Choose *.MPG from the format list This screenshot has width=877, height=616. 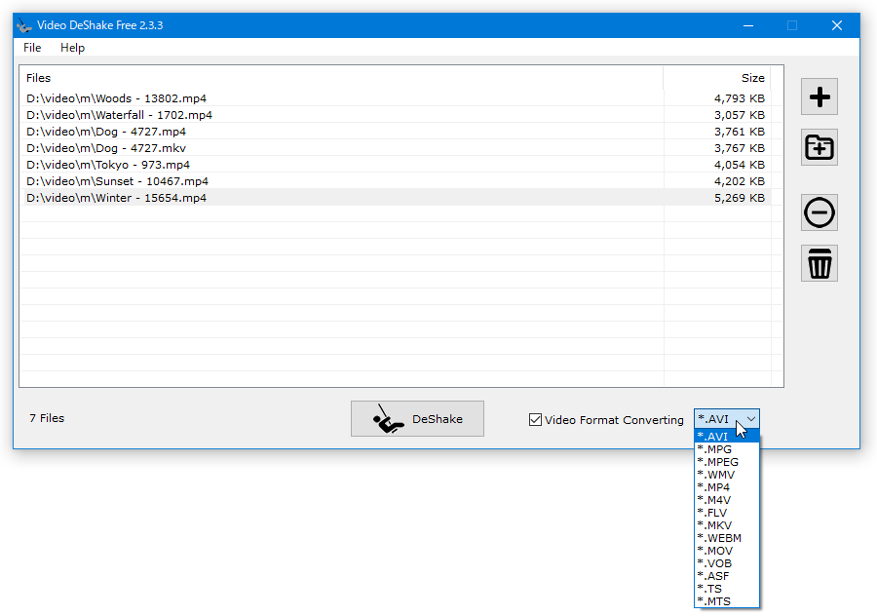[727, 449]
